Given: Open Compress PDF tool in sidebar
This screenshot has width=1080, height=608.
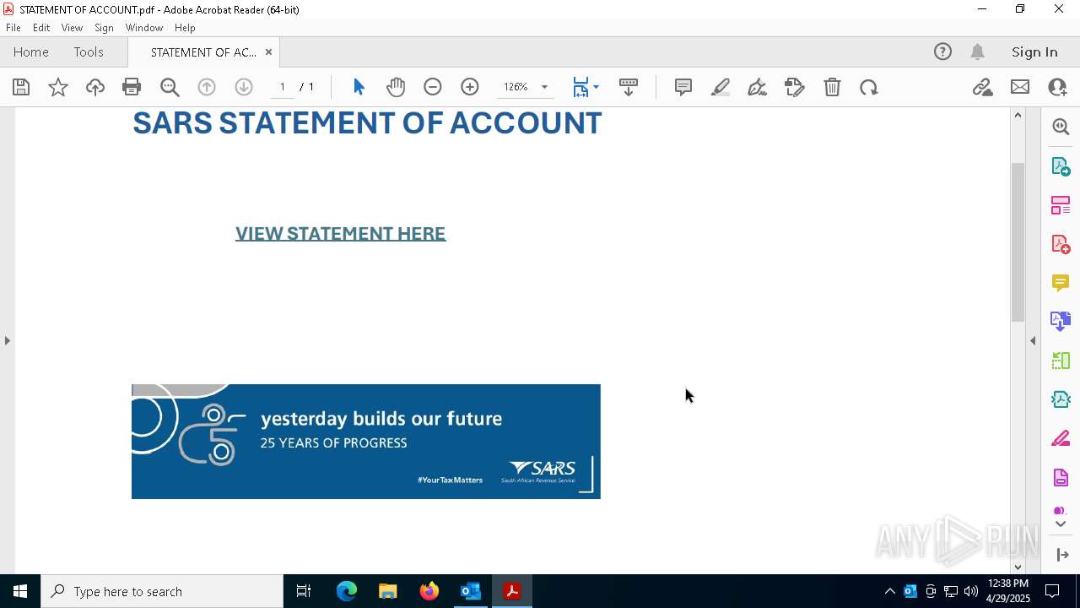Looking at the screenshot, I should pos(1061,399).
